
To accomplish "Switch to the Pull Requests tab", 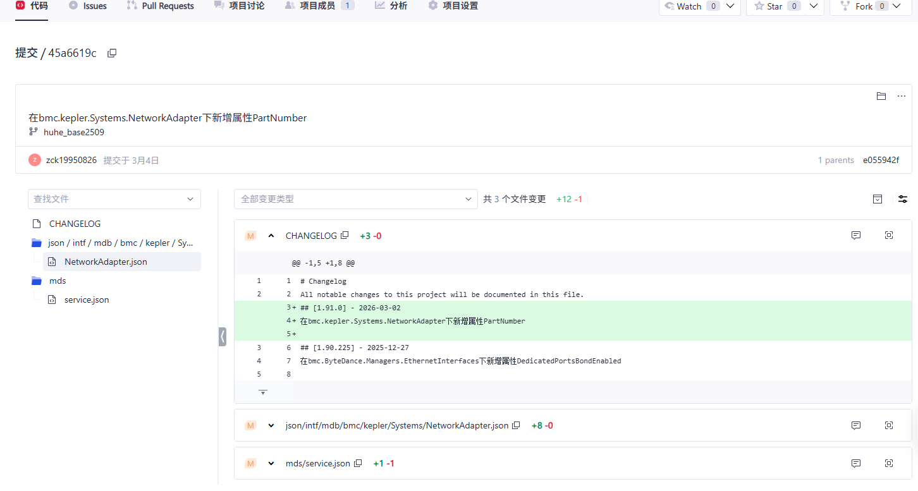I will [x=160, y=6].
